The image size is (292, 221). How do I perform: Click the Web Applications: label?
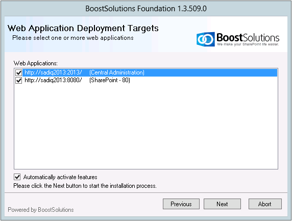[36, 63]
